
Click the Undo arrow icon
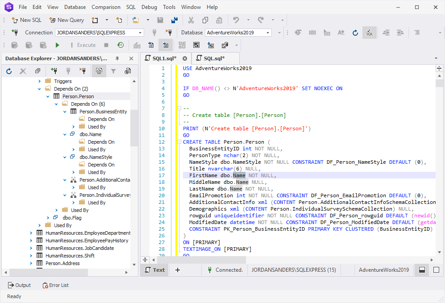click(x=236, y=20)
